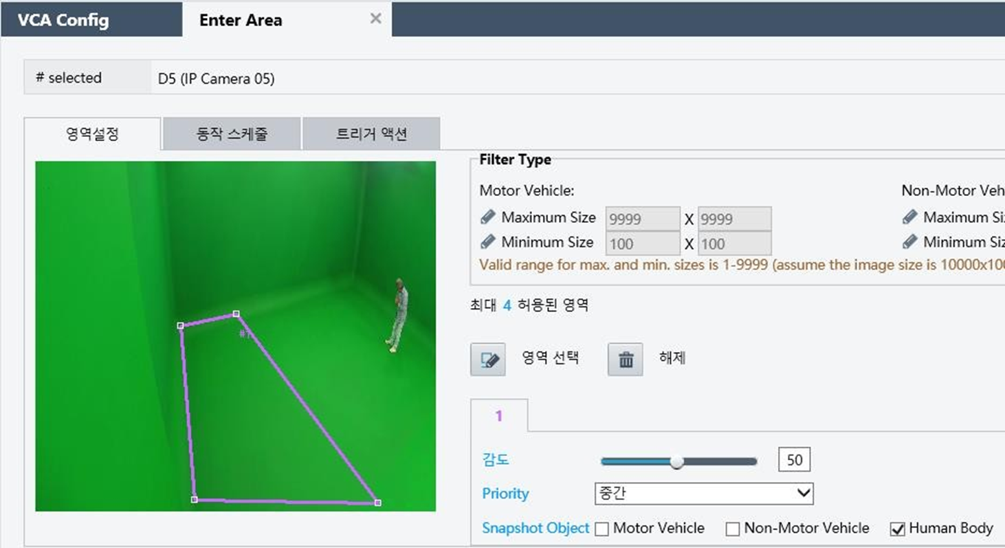1005x548 pixels.
Task: Click pencil icon beside Non-Motor Vehicle Maximum Size
Action: [x=909, y=218]
